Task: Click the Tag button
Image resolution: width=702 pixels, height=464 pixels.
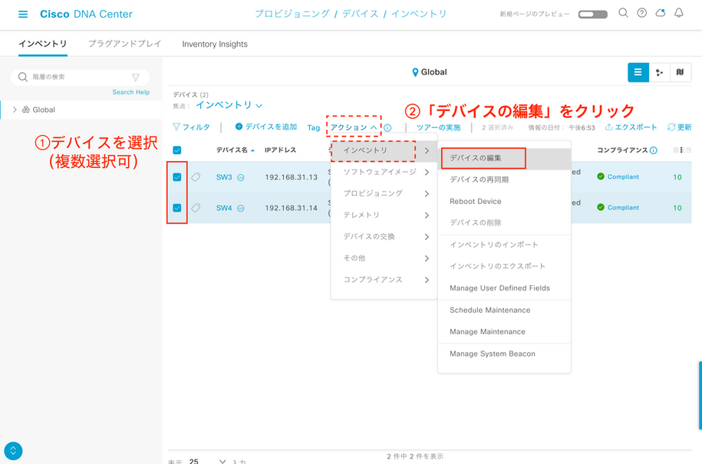Action: point(313,128)
